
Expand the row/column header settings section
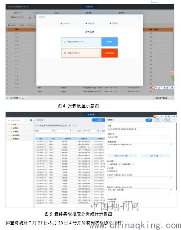coord(122,155)
